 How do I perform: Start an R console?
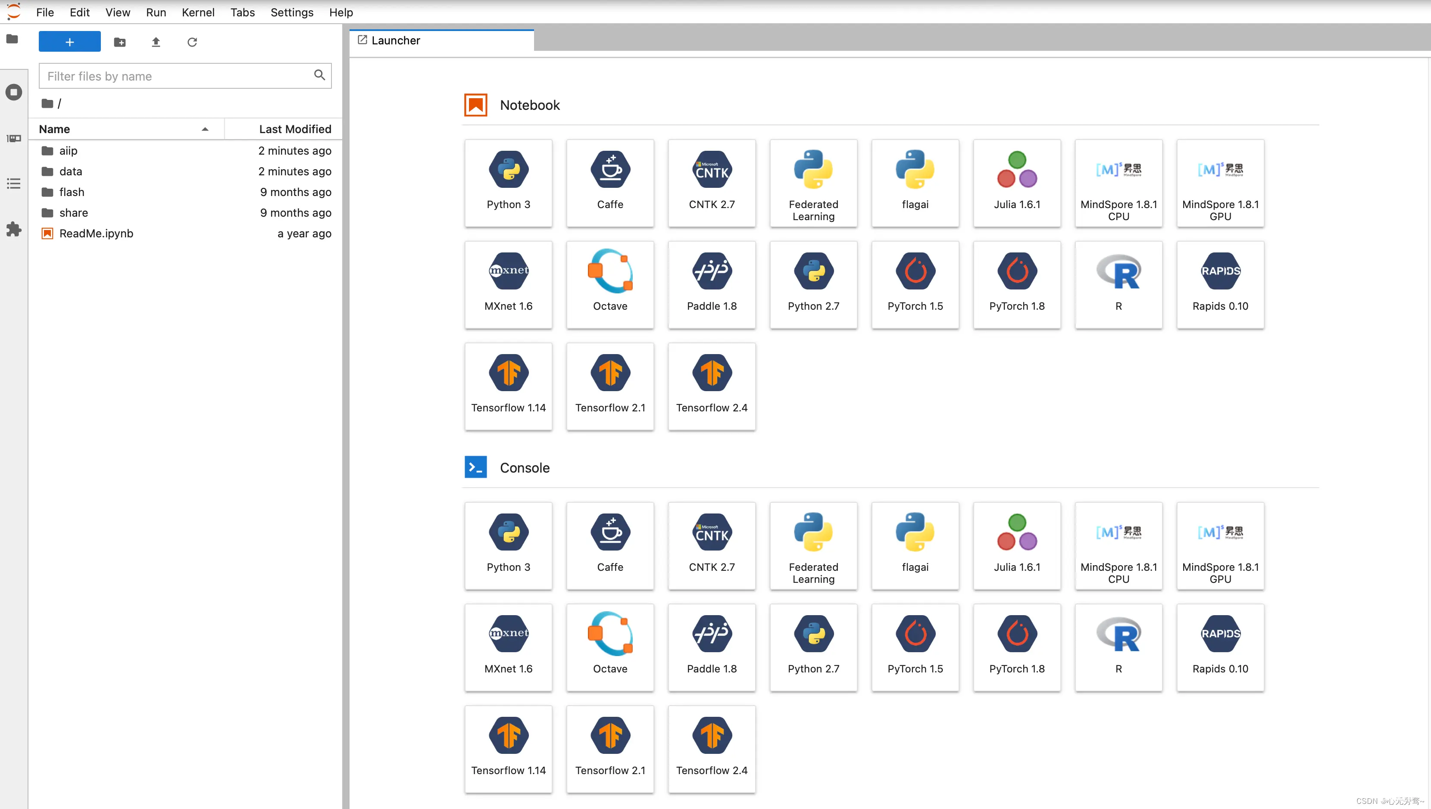pos(1119,647)
